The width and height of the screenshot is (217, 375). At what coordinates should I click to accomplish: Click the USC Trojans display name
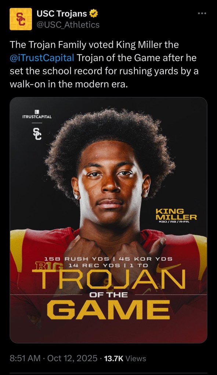(x=62, y=14)
